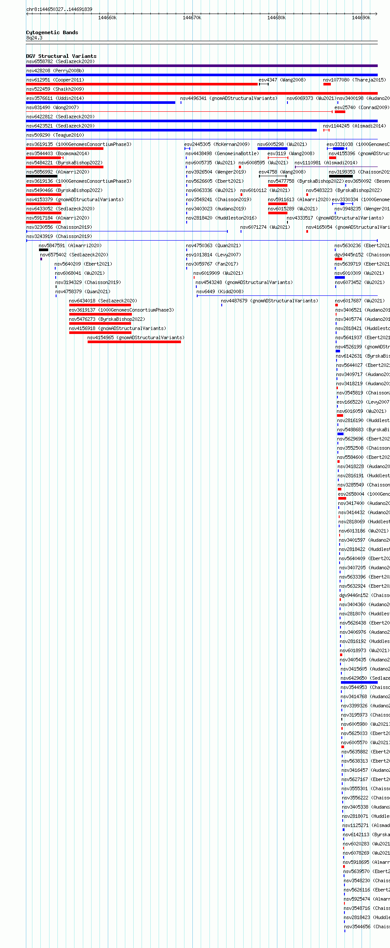Click the blue bar under esv3576611
The image size is (390, 948).
tap(101, 103)
